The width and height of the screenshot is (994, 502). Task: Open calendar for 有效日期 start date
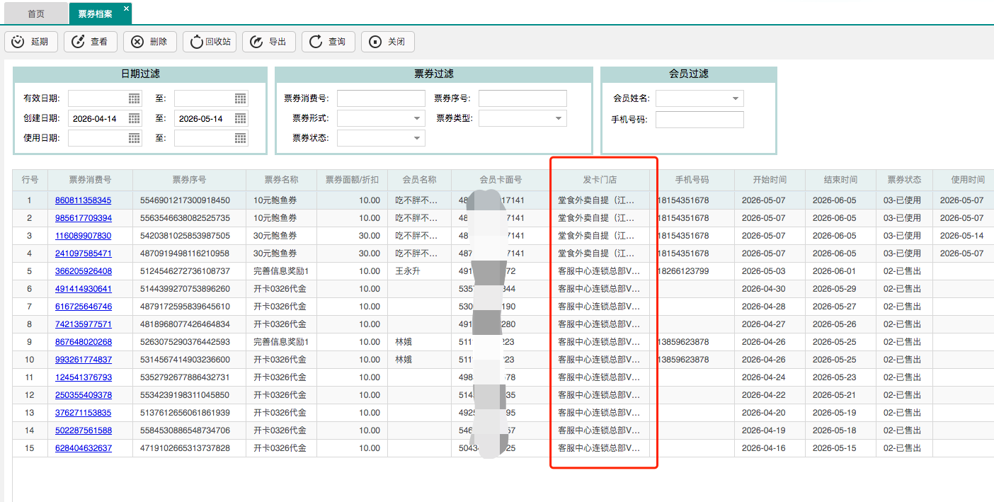click(135, 98)
